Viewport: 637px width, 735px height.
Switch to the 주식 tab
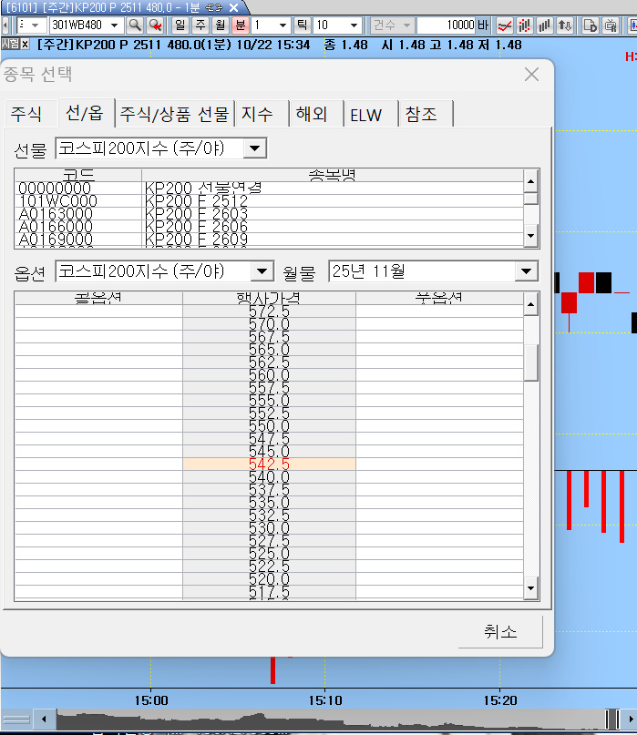[26, 114]
